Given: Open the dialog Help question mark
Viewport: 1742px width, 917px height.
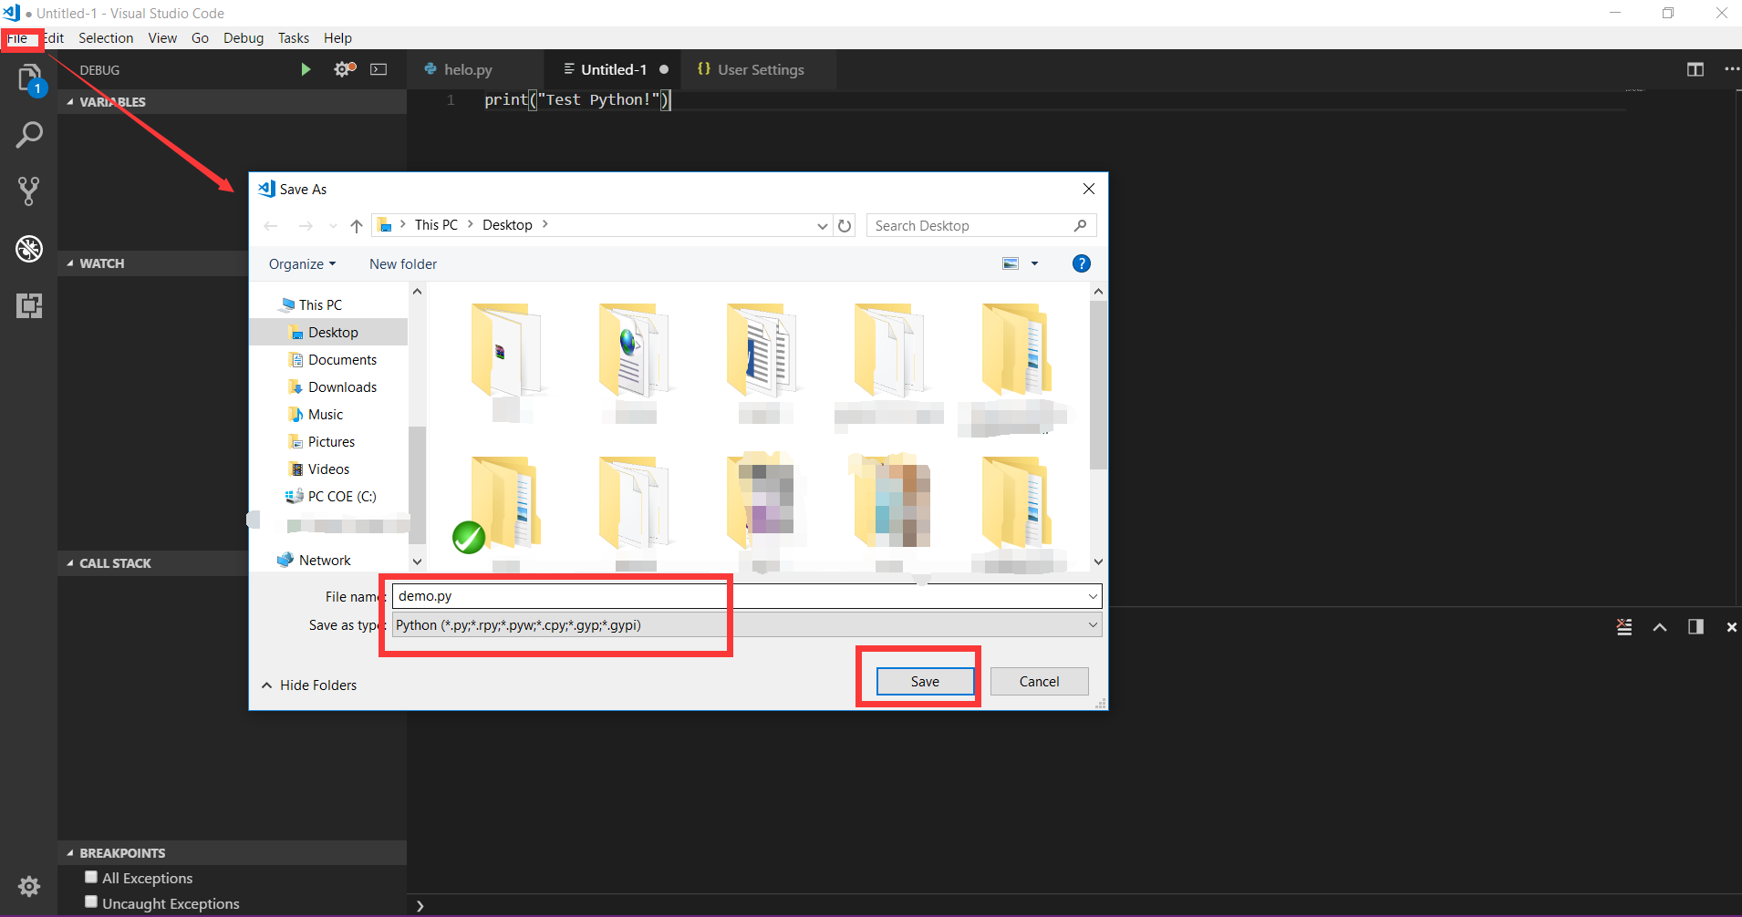Looking at the screenshot, I should pyautogui.click(x=1081, y=263).
